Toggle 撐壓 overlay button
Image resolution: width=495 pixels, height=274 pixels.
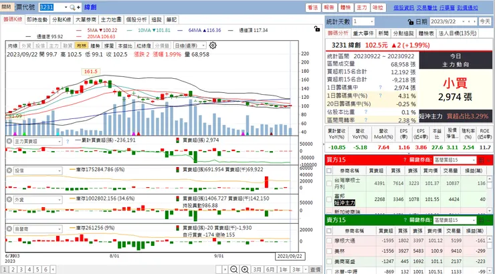click(x=109, y=45)
